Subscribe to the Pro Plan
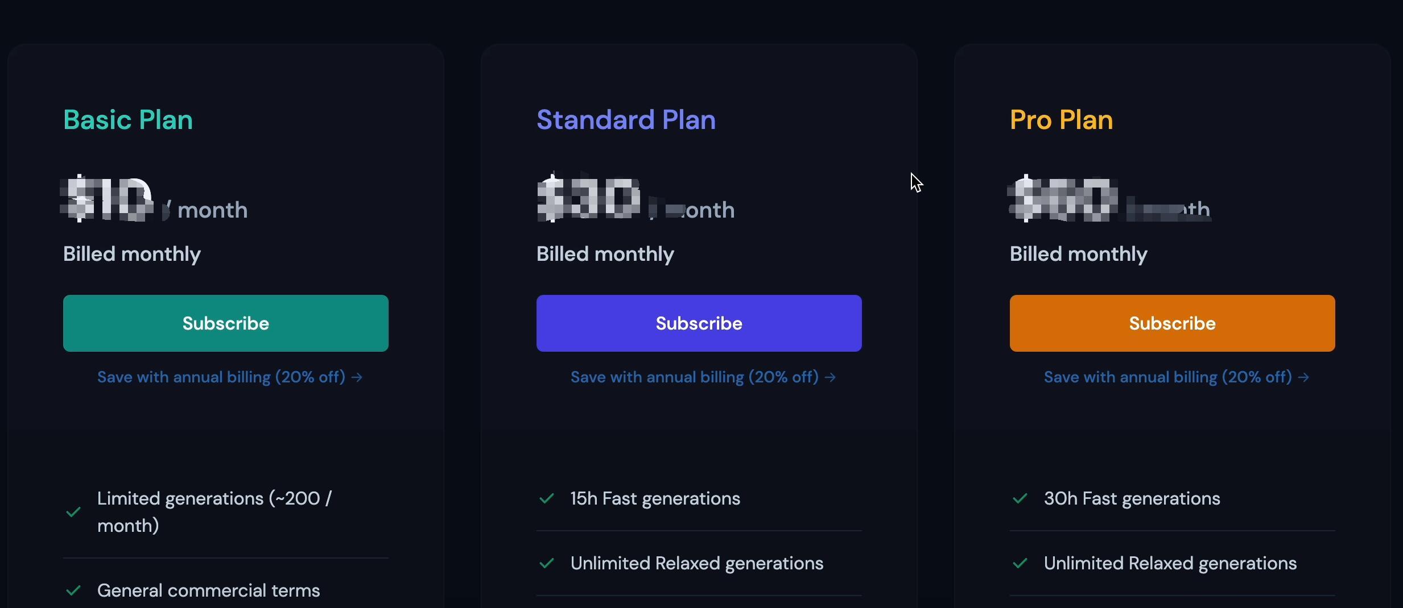 [x=1173, y=323]
